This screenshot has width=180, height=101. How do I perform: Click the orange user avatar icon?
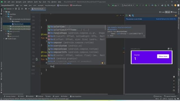click(x=175, y=5)
